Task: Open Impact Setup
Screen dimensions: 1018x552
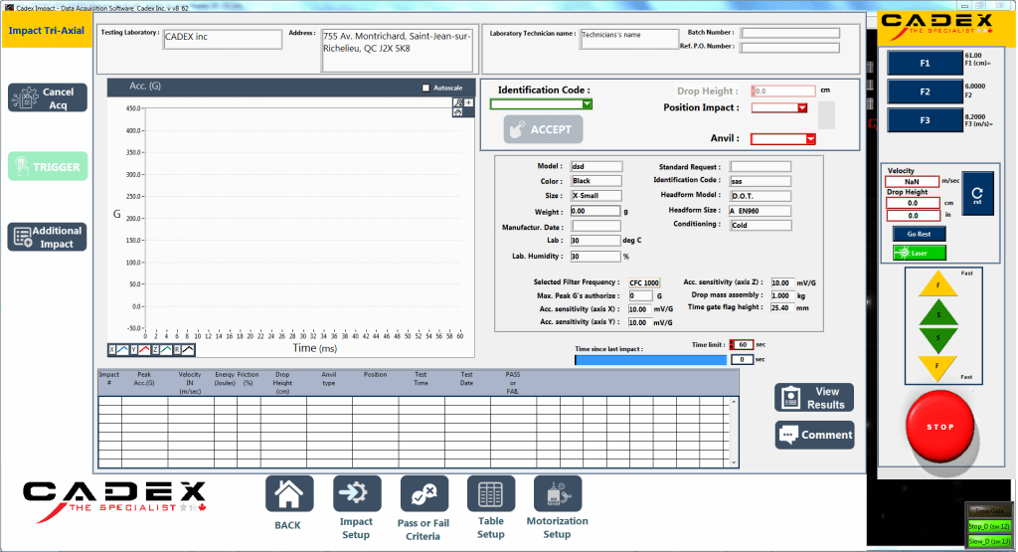Action: pos(356,494)
